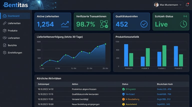Click the Erfolgreich status label
The height and width of the screenshot is (107, 192).
131,89
